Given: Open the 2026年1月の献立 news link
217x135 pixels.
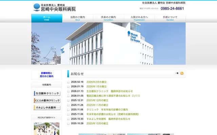Looking at the screenshot, I should 96,86.
